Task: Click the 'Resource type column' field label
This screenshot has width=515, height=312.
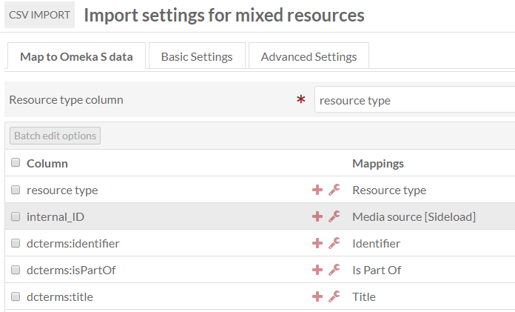Action: (x=67, y=100)
